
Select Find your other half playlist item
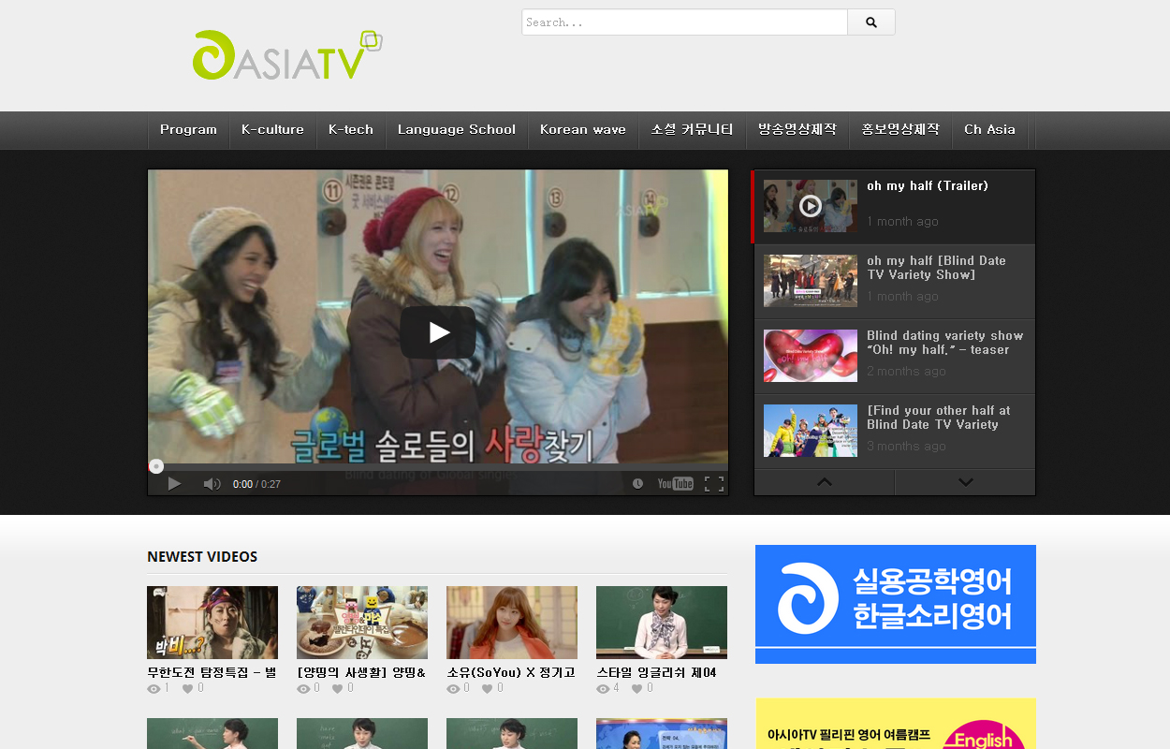pos(894,432)
